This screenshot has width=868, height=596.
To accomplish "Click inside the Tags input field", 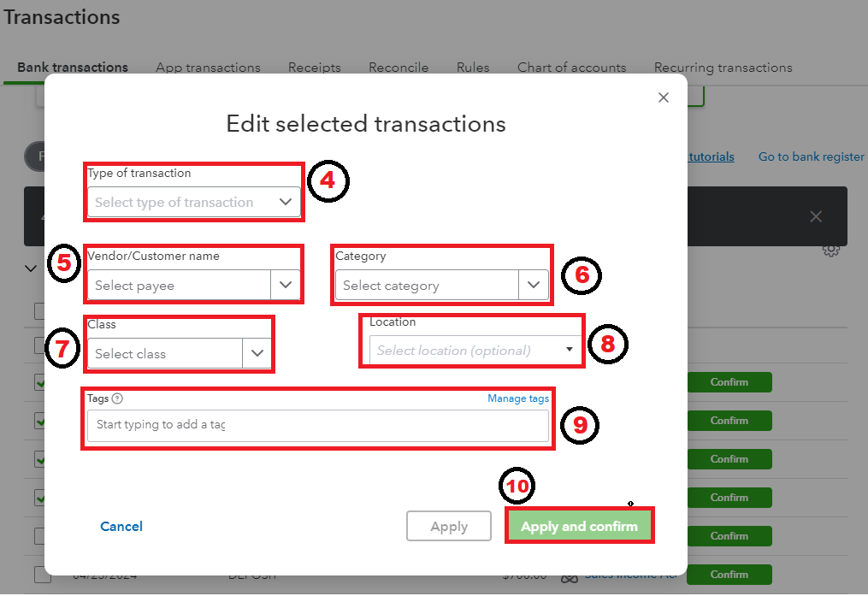I will tap(316, 423).
